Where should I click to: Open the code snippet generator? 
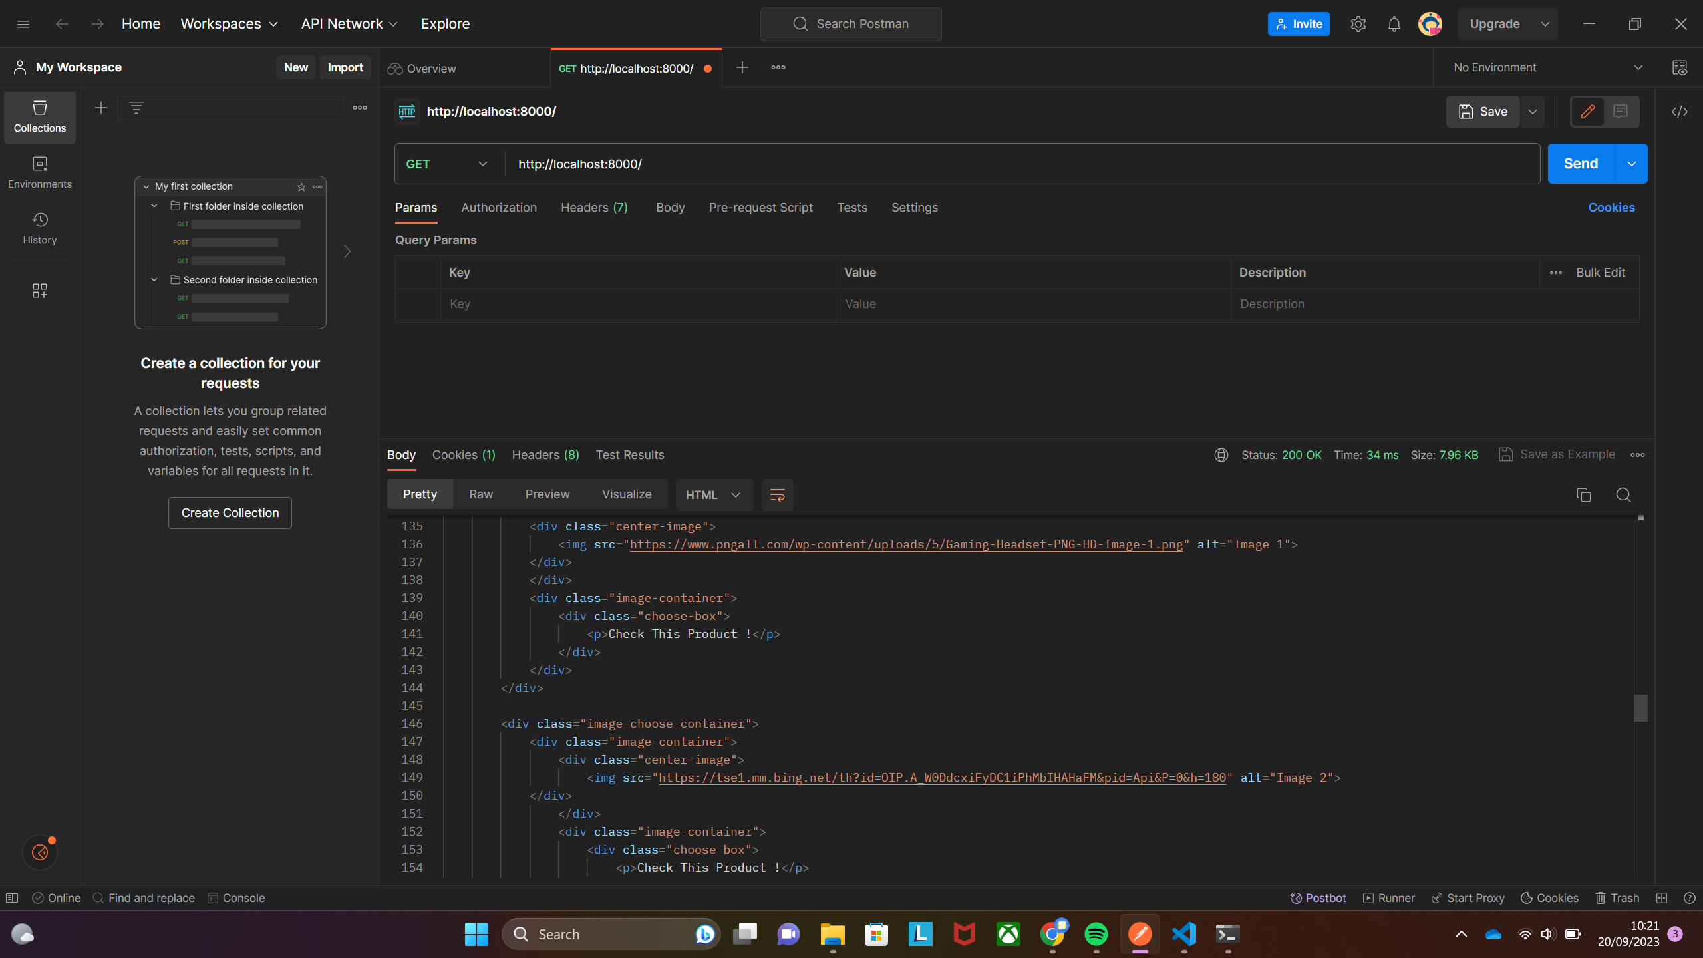[1680, 112]
